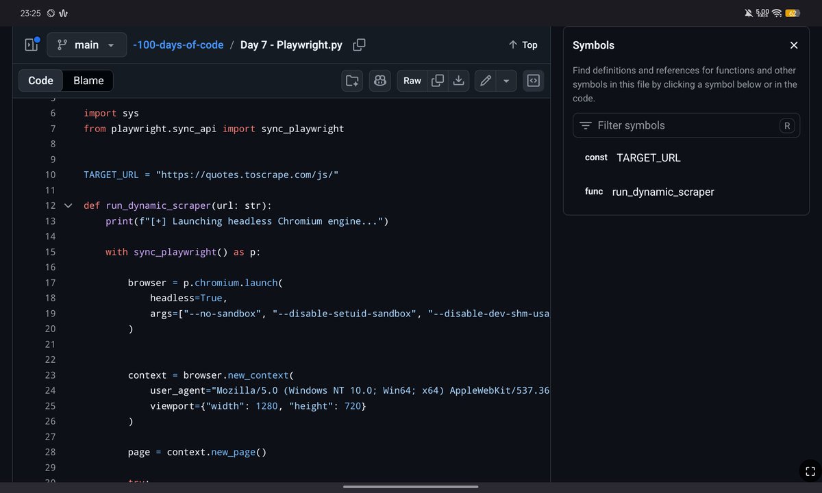The image size is (822, 493).
Task: Tap the battery indicator showing 62
Action: [x=793, y=13]
